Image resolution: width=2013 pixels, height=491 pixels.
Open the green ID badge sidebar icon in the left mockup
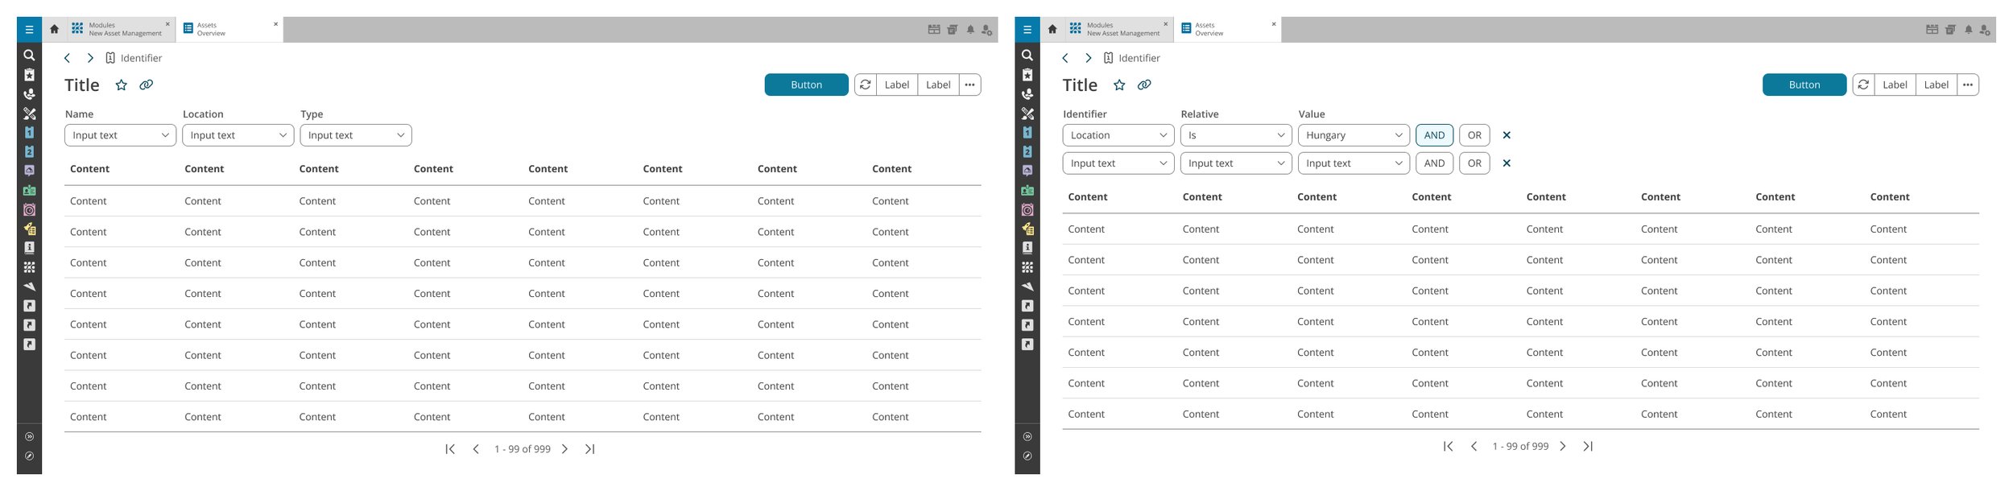(x=29, y=191)
